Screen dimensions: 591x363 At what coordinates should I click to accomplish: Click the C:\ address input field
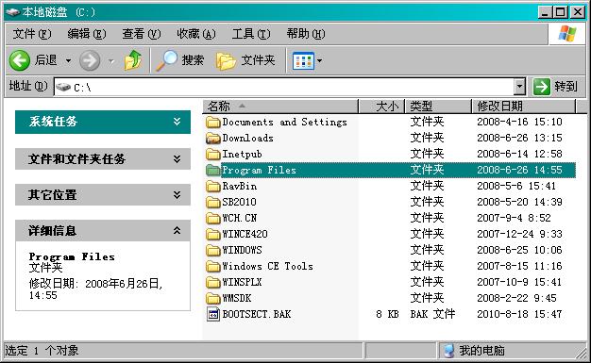(x=284, y=88)
